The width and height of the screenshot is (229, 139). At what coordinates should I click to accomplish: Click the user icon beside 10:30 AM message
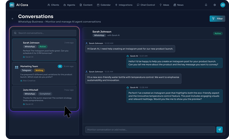tap(86, 43)
